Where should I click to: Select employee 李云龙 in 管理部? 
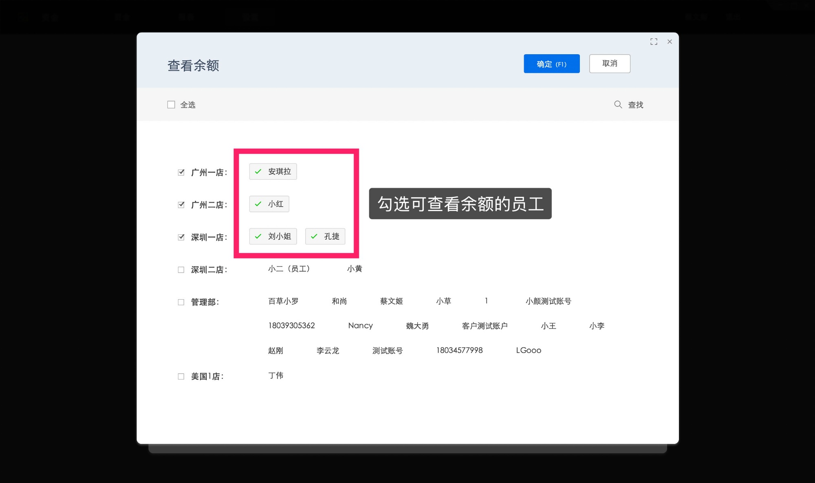click(x=328, y=351)
